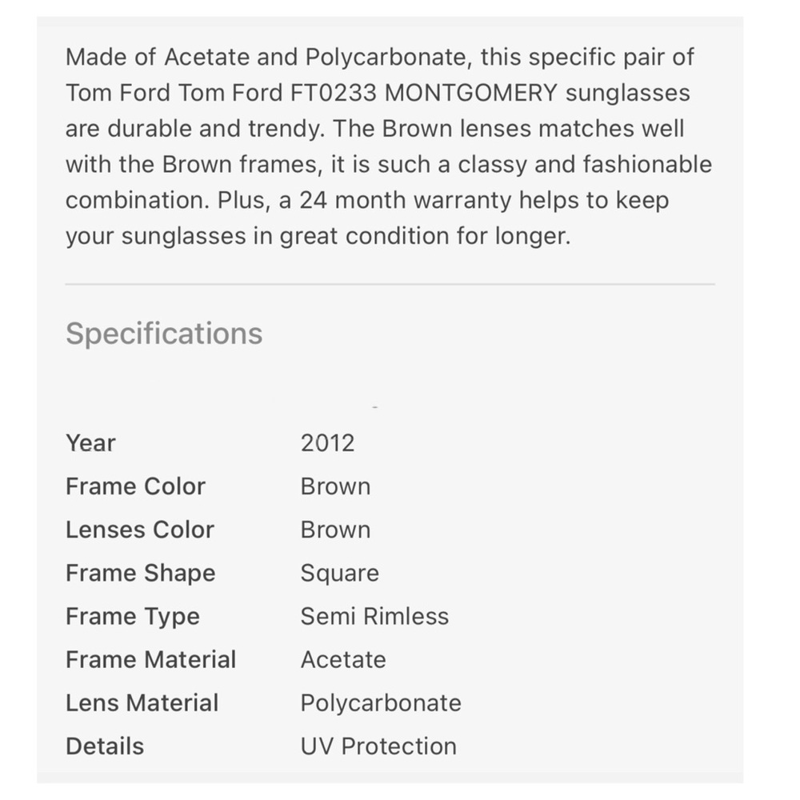800x800 pixels.
Task: Select the Frame Type label
Action: (133, 617)
